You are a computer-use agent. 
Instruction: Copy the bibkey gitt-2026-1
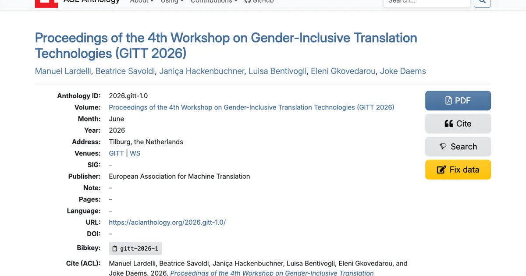(135, 248)
